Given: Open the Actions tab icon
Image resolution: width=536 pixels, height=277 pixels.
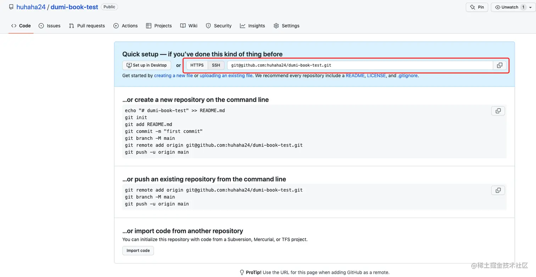Looking at the screenshot, I should coord(116,25).
